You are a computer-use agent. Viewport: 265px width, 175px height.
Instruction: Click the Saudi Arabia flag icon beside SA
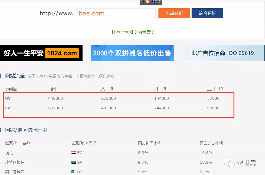(x=73, y=162)
